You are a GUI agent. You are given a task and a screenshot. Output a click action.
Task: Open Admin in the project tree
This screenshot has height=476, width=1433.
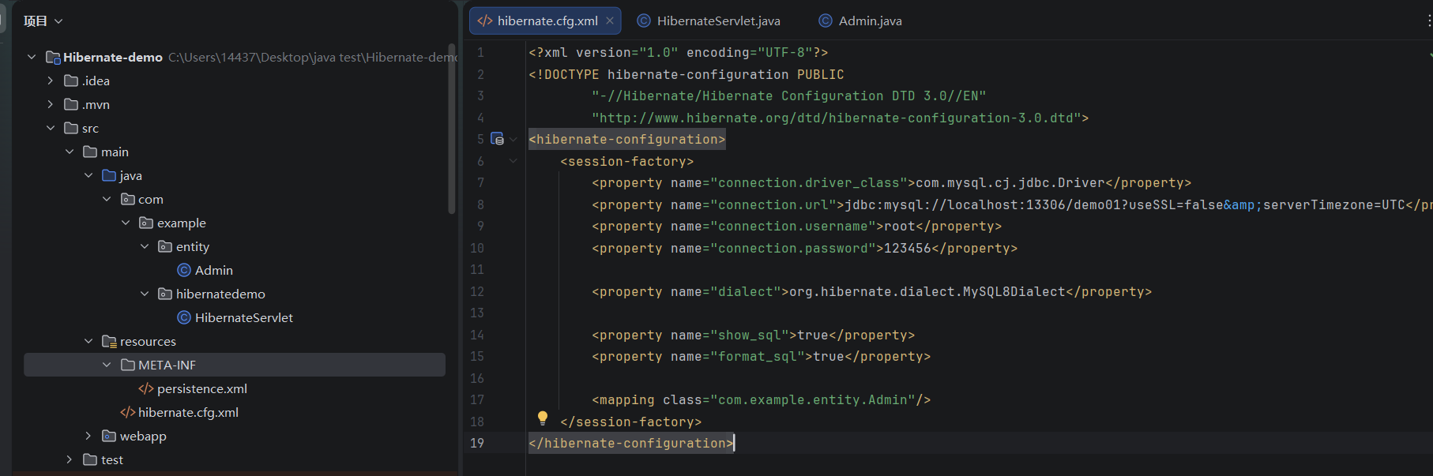click(214, 270)
